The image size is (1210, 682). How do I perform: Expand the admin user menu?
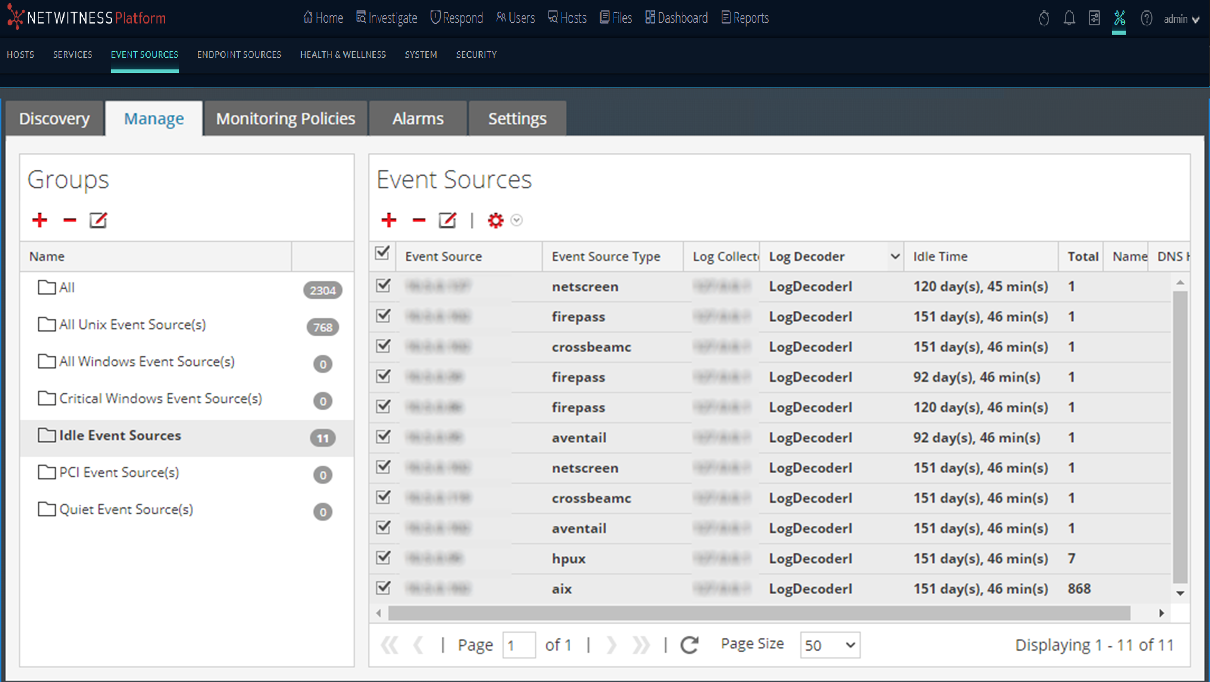click(1181, 19)
